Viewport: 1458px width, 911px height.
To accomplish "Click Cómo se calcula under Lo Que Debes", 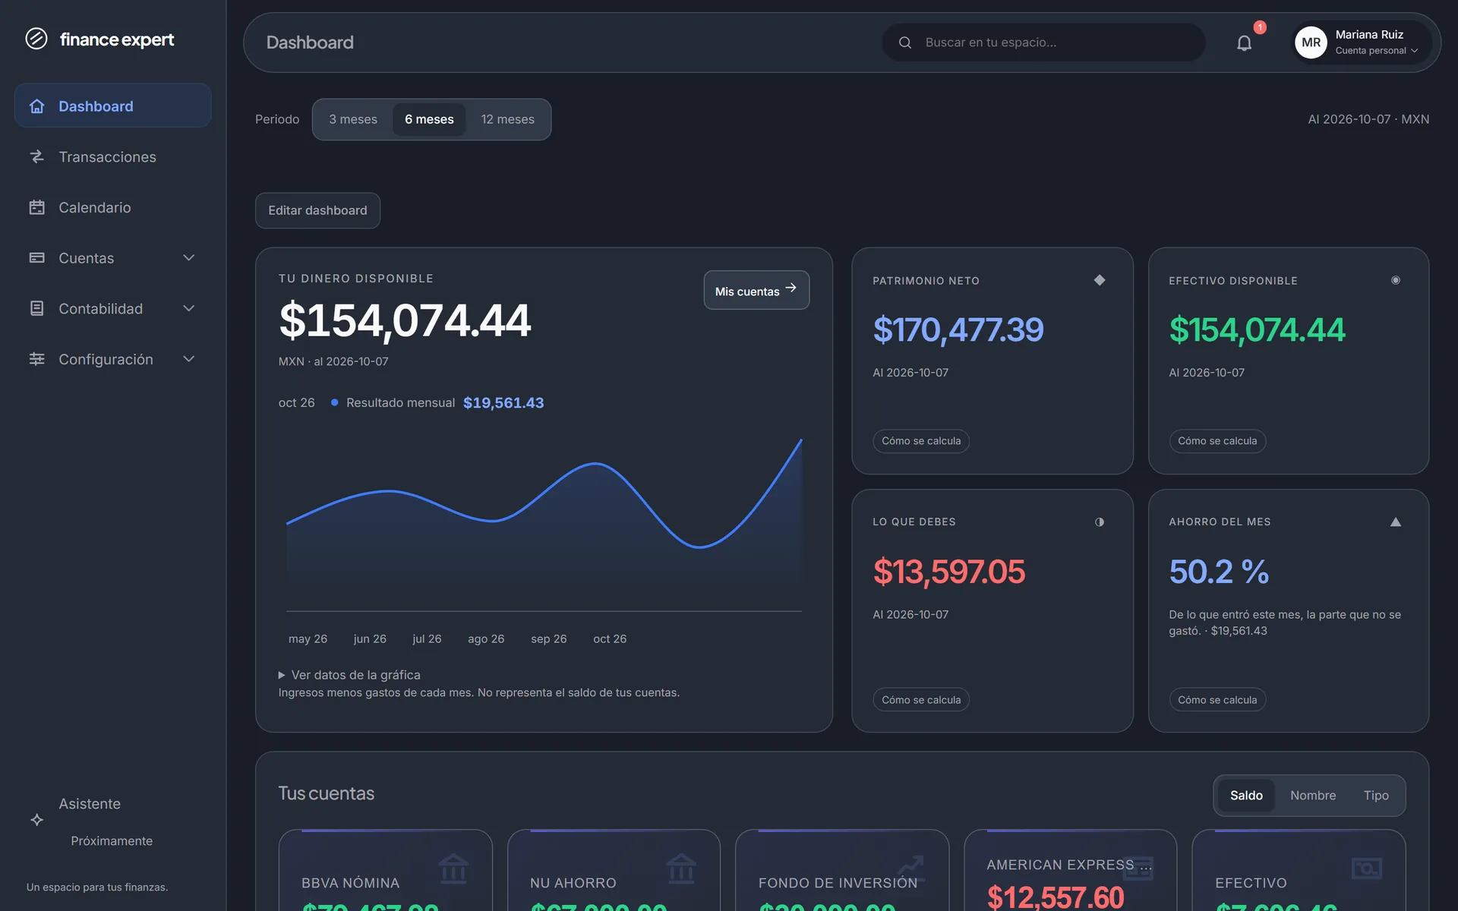I will click(x=921, y=700).
